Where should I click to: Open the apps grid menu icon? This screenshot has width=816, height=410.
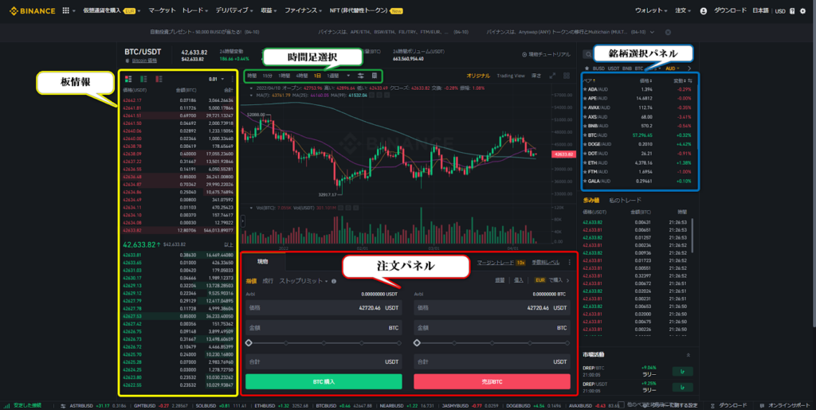[x=65, y=10]
